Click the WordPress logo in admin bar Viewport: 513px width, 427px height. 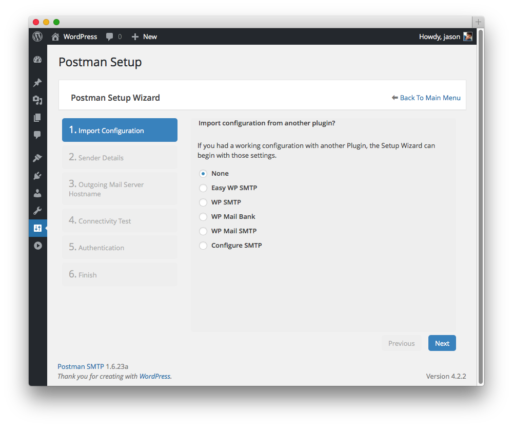point(37,36)
